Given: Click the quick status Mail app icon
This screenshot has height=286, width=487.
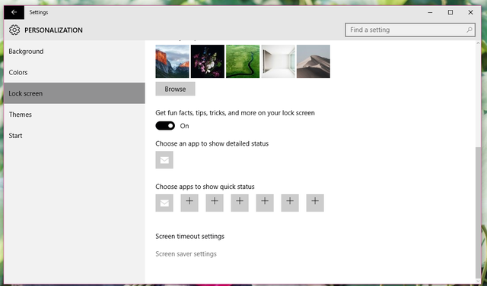Looking at the screenshot, I should (164, 203).
